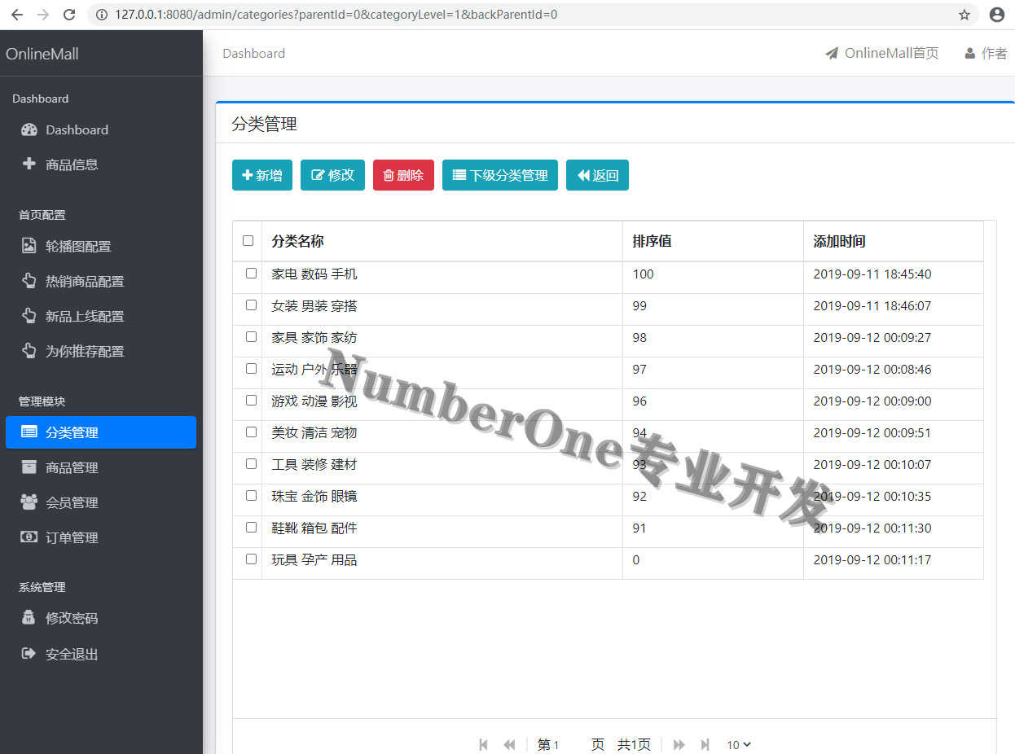Sort by 排序值 column header

[713, 241]
